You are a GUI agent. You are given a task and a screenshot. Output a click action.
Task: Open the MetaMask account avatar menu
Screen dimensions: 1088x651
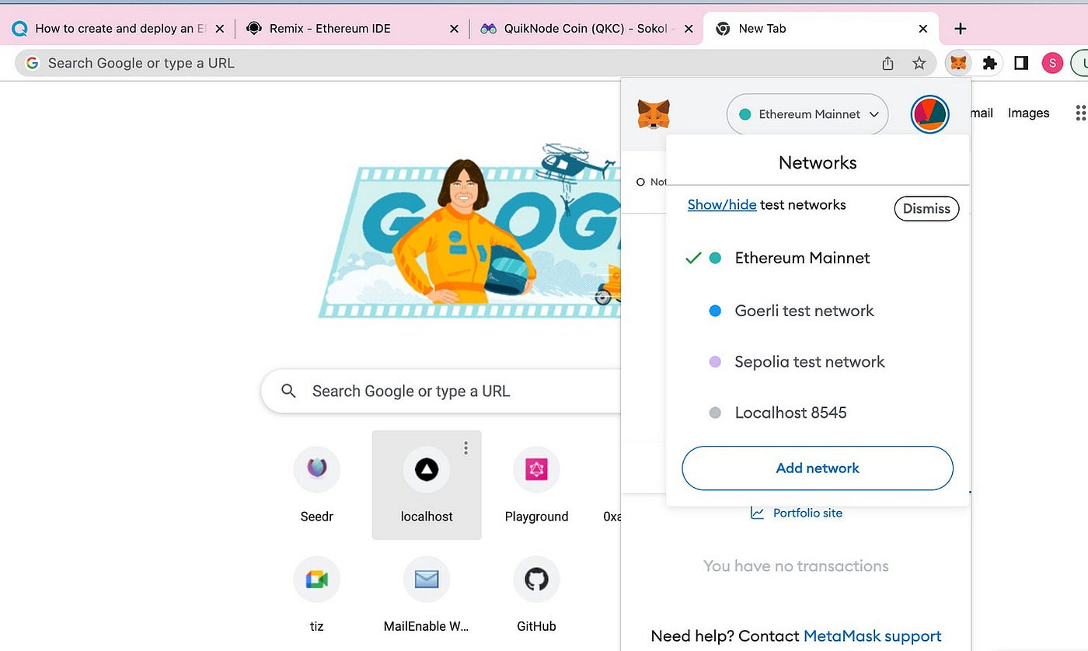point(929,115)
